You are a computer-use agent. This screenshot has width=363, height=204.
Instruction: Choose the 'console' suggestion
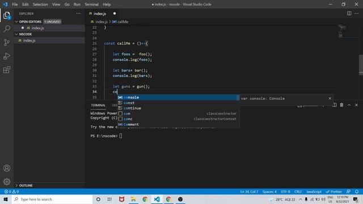(178, 97)
